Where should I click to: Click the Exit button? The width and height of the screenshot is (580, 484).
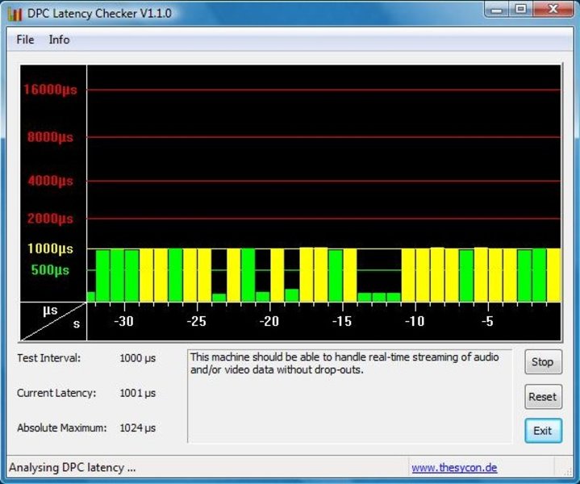(x=543, y=431)
